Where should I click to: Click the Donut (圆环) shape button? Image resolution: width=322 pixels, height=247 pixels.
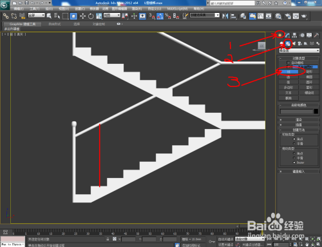click(309, 82)
